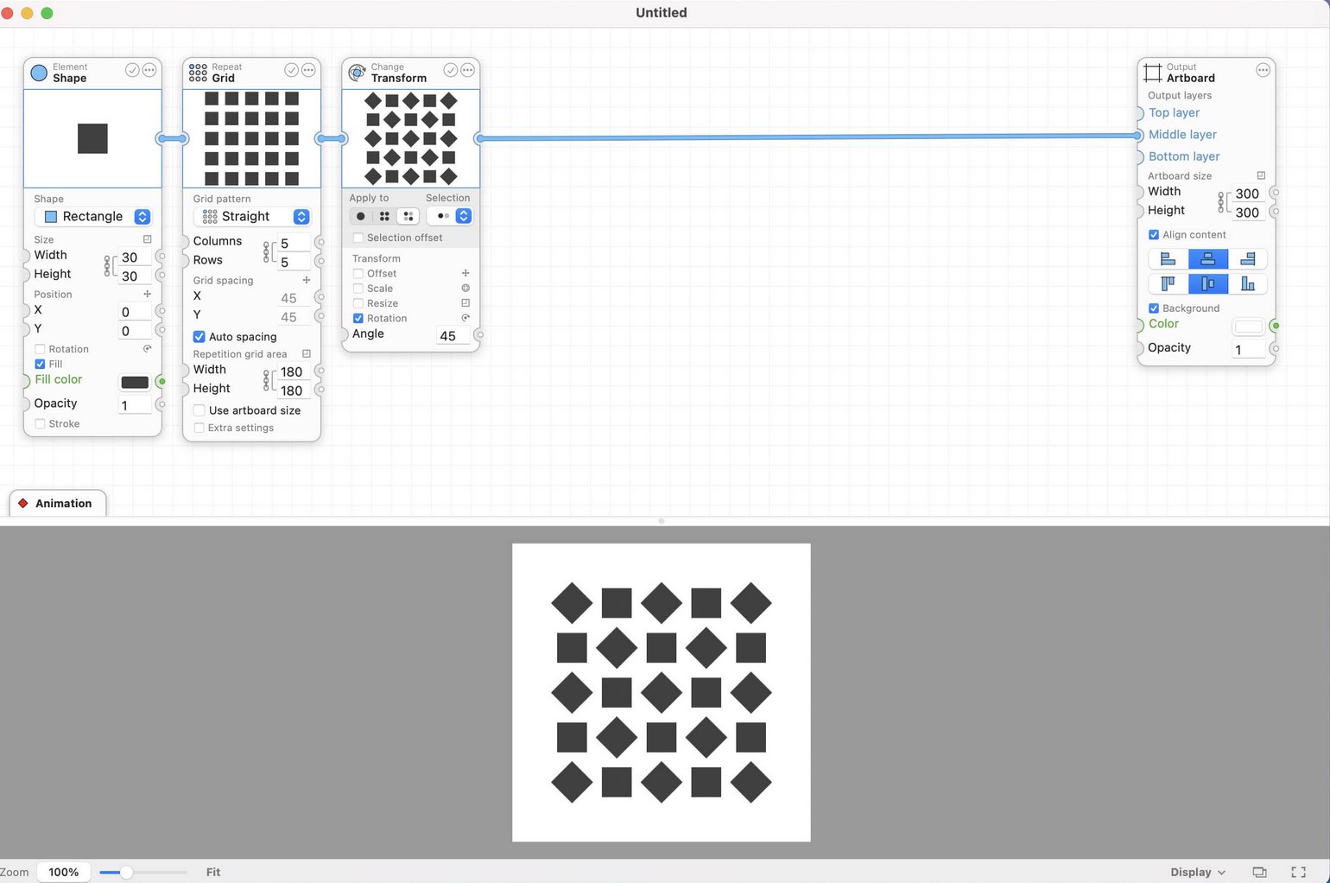Enable Extra settings checkbox

[x=199, y=428]
